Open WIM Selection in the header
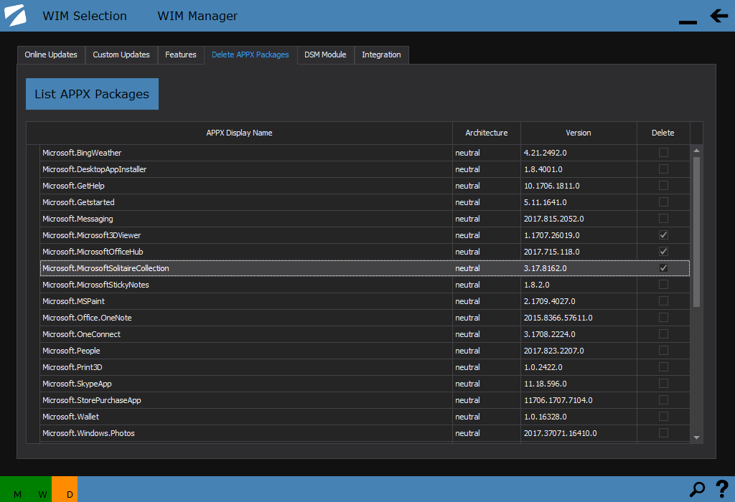The width and height of the screenshot is (735, 502). [85, 16]
